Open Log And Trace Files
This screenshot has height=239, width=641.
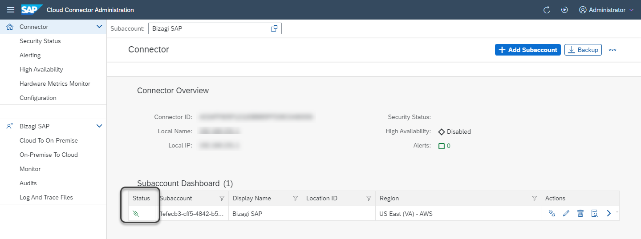46,197
